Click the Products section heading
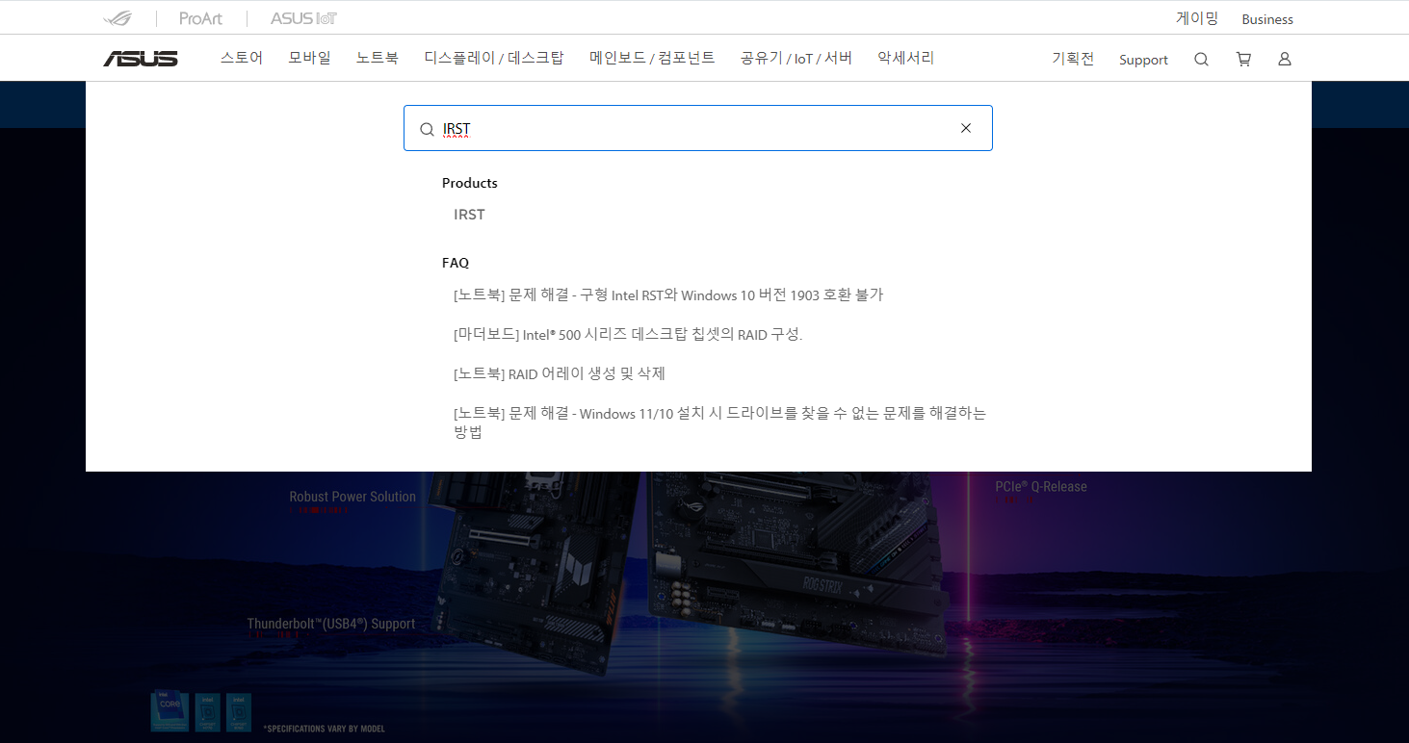This screenshot has height=743, width=1409. pyautogui.click(x=470, y=183)
